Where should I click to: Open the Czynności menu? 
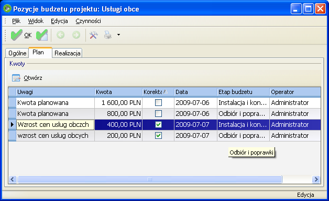click(88, 21)
